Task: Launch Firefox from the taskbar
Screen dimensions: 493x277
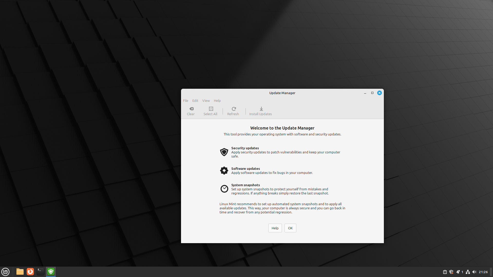Action: tap(30, 272)
